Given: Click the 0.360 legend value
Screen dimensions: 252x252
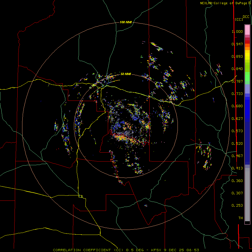Looking at the screenshot, I should 237,181.
